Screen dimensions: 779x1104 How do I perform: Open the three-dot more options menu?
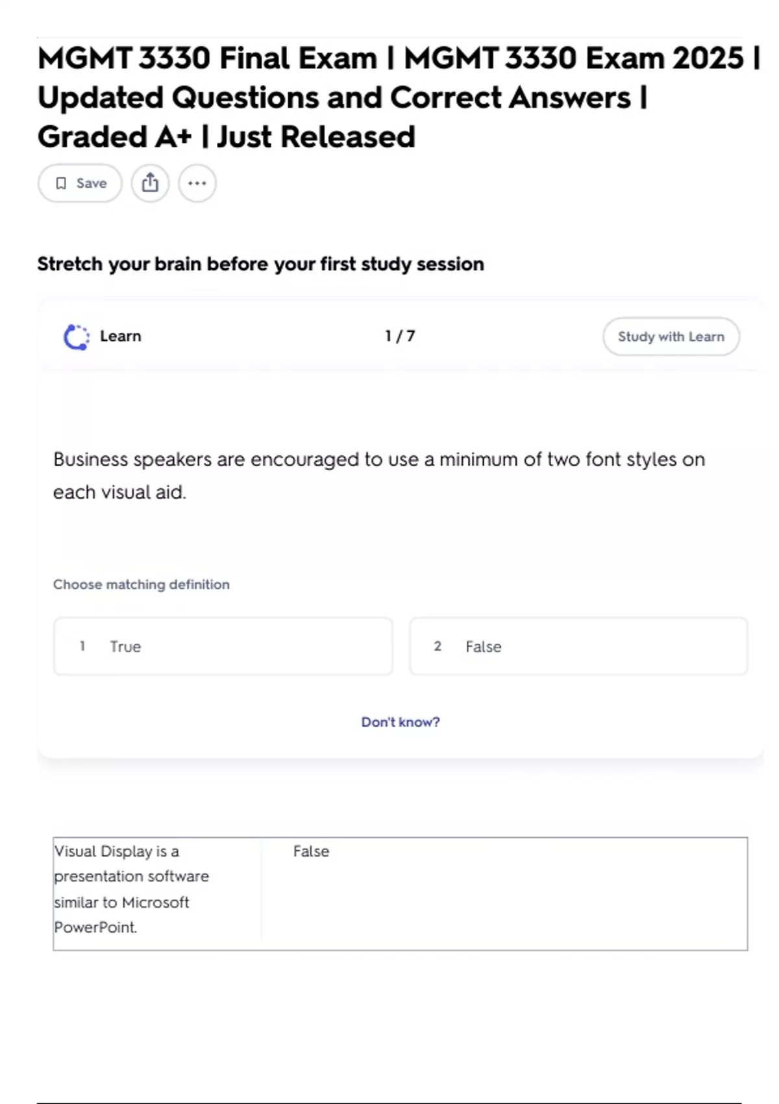[197, 183]
